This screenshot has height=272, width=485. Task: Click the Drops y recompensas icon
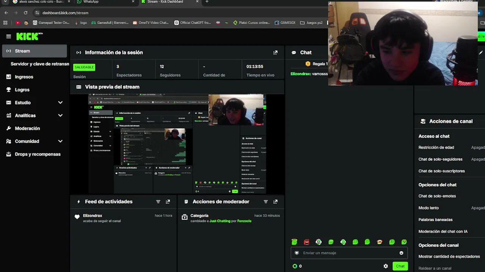coord(9,154)
